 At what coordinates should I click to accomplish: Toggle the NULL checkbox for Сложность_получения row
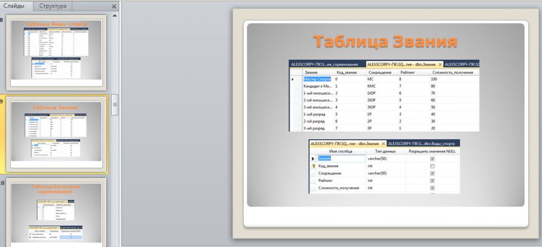[433, 188]
